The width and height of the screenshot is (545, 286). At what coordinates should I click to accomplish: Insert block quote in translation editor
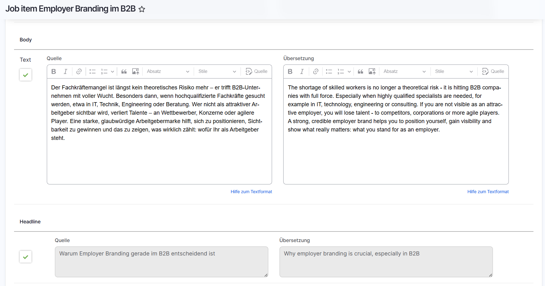pyautogui.click(x=360, y=71)
